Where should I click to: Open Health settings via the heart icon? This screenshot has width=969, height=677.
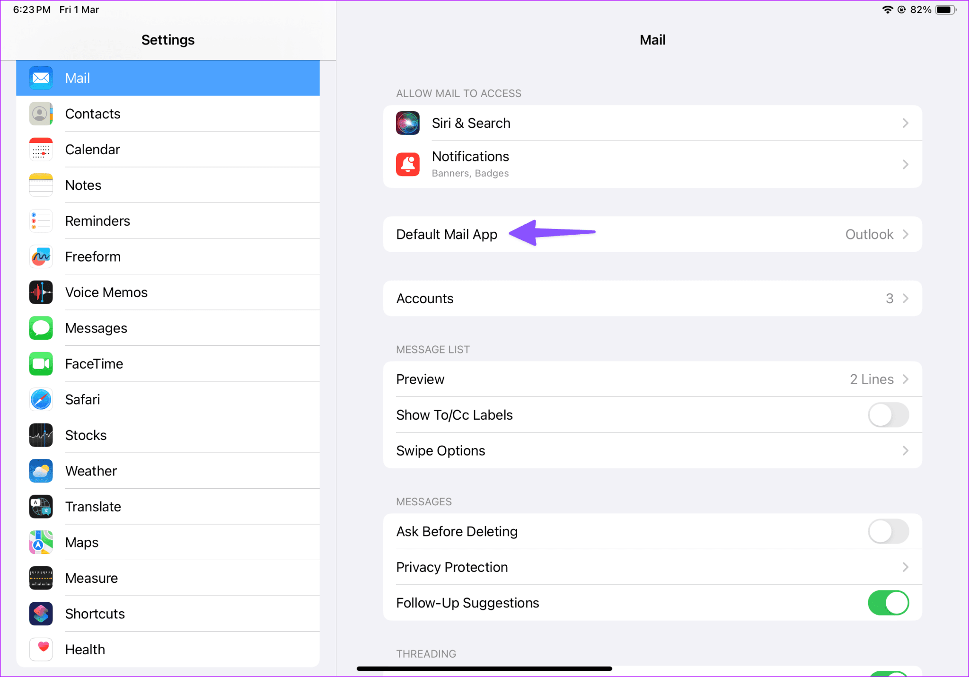(41, 650)
